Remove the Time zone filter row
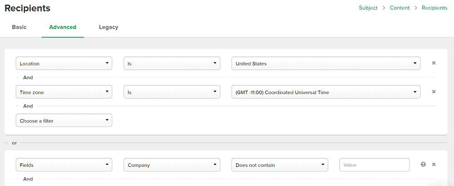 434,92
